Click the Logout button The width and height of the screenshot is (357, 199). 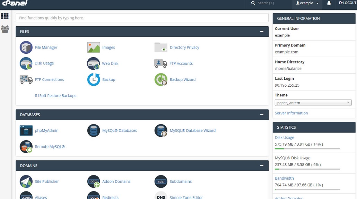tap(347, 3)
